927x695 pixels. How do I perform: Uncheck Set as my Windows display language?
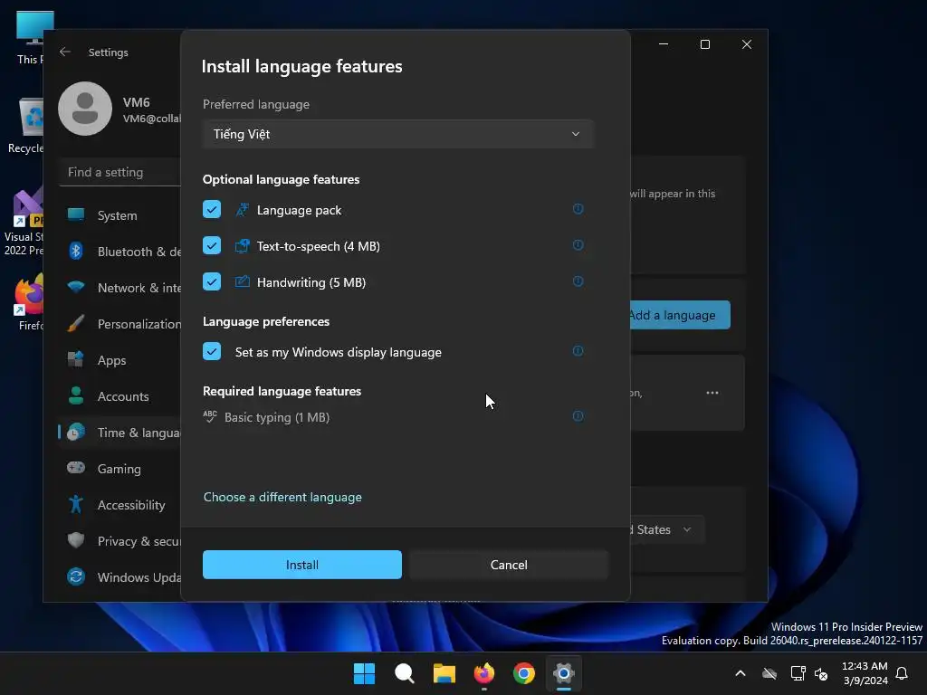coord(212,351)
